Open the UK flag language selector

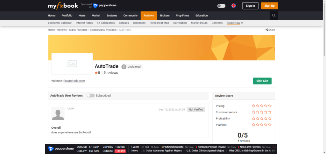[x=234, y=6]
